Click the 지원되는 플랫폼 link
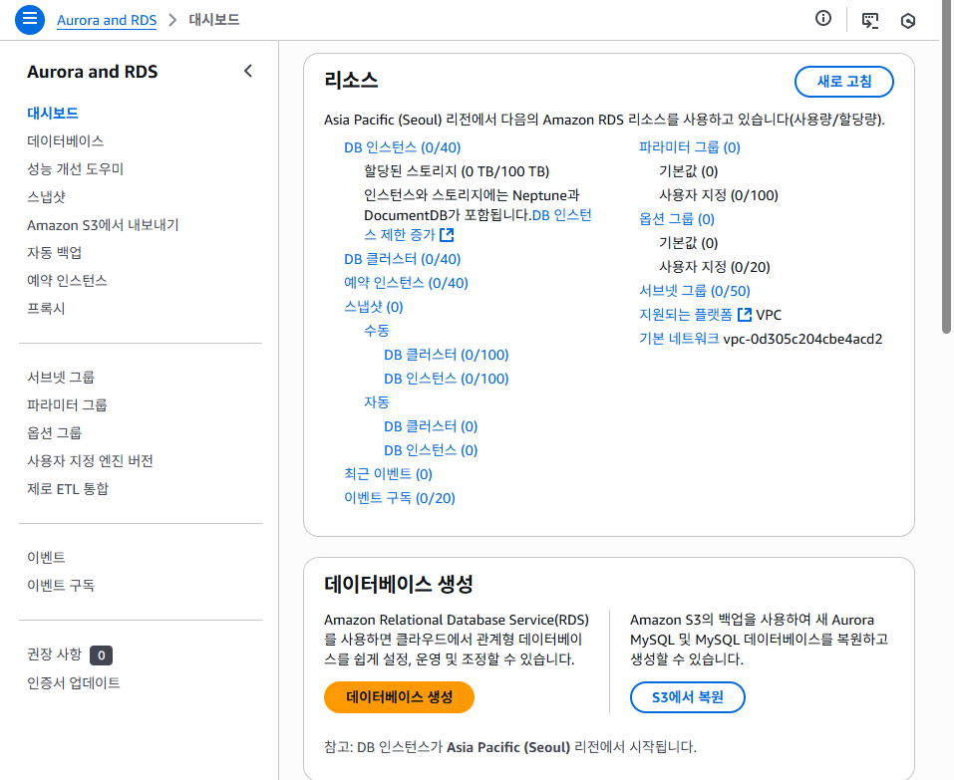954x780 pixels. (686, 315)
